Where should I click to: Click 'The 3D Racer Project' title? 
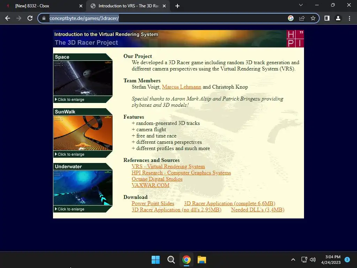(x=86, y=43)
